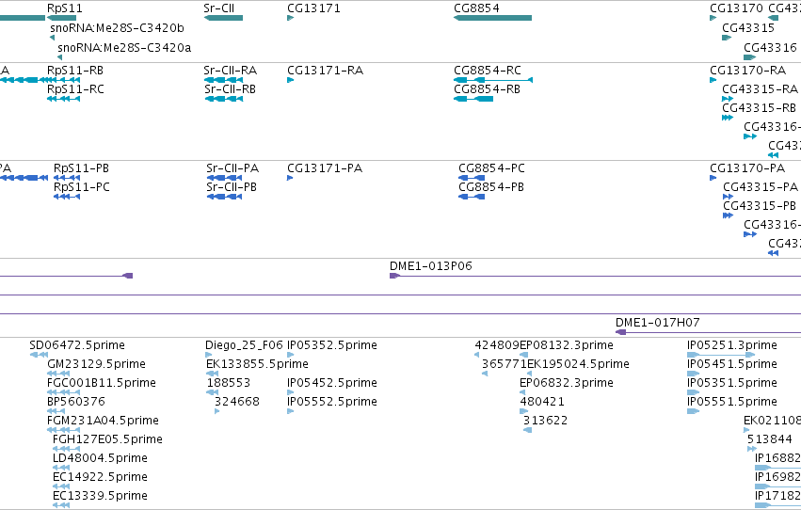
Task: Select EST FGM231A04.5prime
Action: [103, 421]
